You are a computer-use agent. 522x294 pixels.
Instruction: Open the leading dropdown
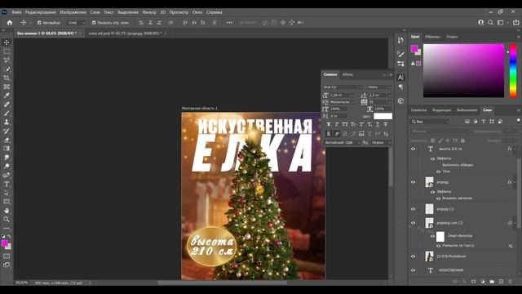pyautogui.click(x=390, y=96)
